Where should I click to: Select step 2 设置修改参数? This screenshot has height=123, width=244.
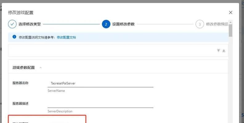[118, 24]
